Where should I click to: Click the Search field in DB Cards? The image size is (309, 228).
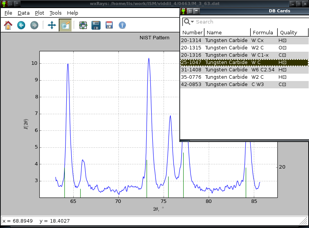point(247,22)
